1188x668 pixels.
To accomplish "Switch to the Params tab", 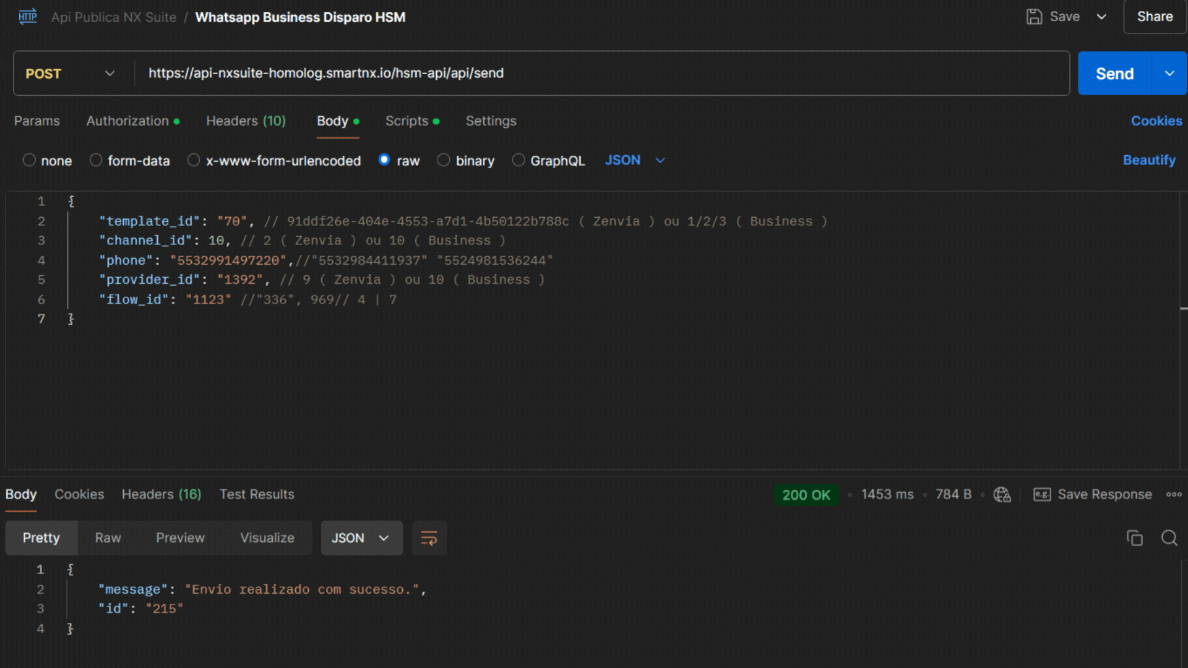I will pyautogui.click(x=37, y=121).
